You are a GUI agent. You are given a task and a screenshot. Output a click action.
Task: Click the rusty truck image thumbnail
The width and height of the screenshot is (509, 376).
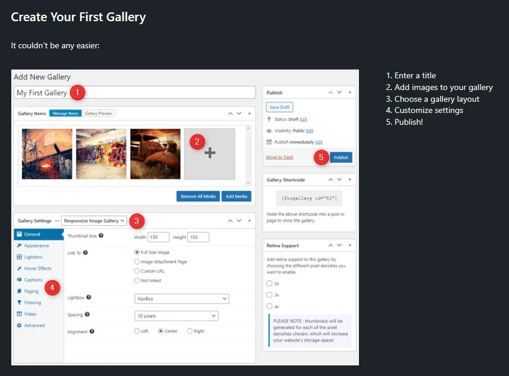pyautogui.click(x=155, y=154)
